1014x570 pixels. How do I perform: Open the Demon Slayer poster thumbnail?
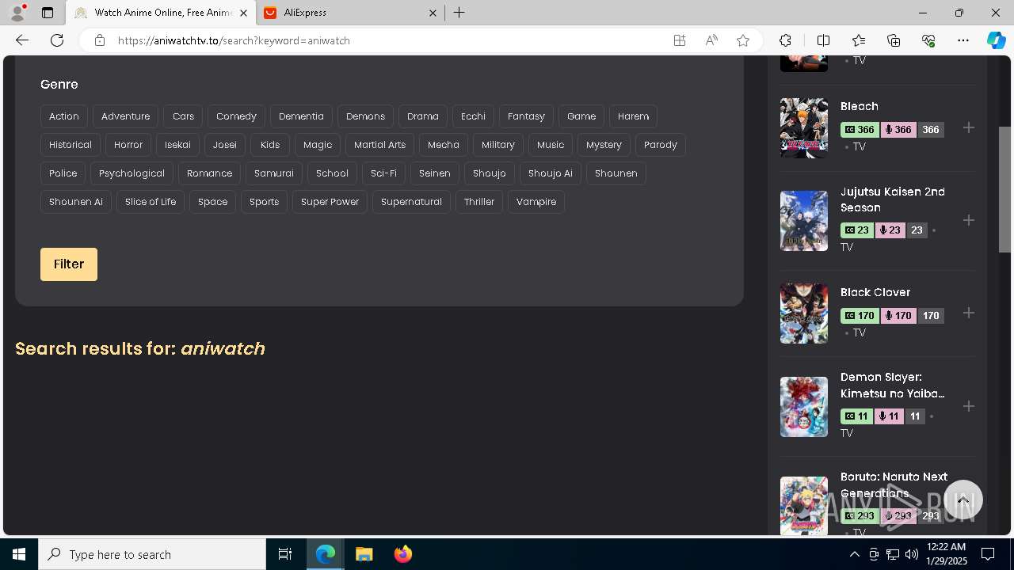pos(804,407)
